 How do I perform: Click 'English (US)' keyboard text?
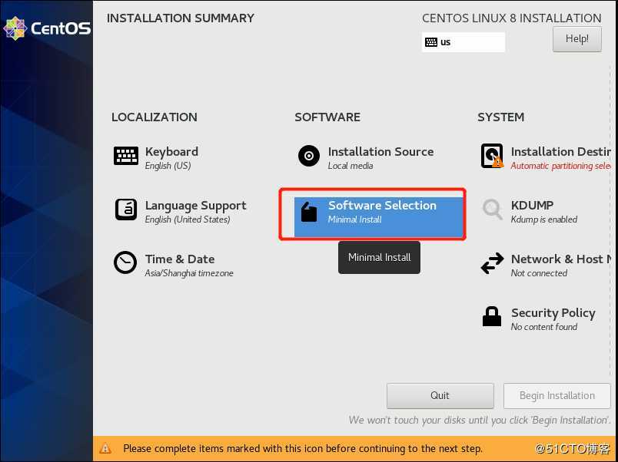click(168, 166)
